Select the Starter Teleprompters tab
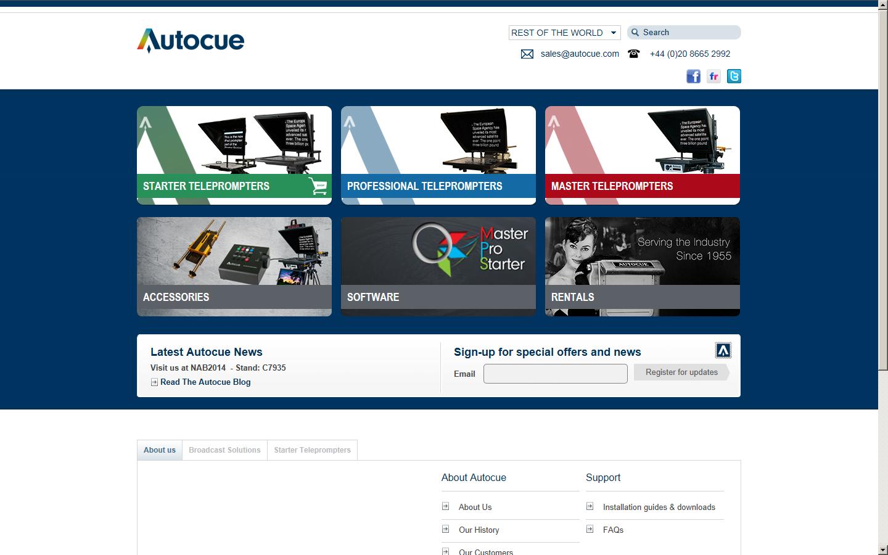This screenshot has width=888, height=555. click(312, 450)
